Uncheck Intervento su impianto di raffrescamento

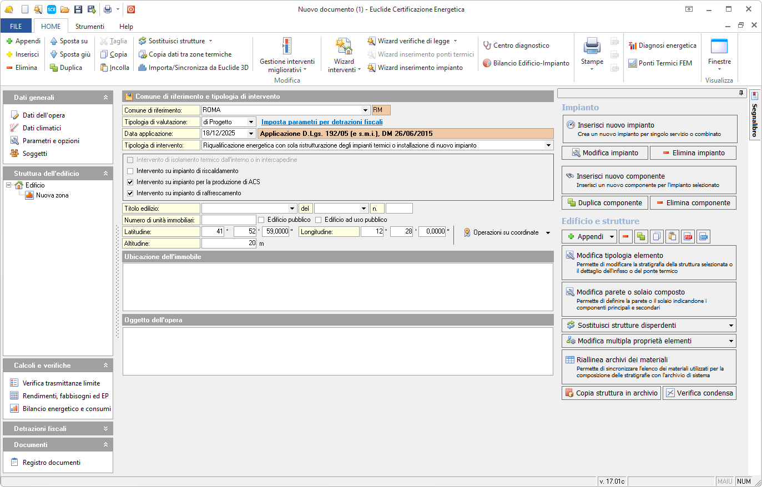click(x=130, y=194)
